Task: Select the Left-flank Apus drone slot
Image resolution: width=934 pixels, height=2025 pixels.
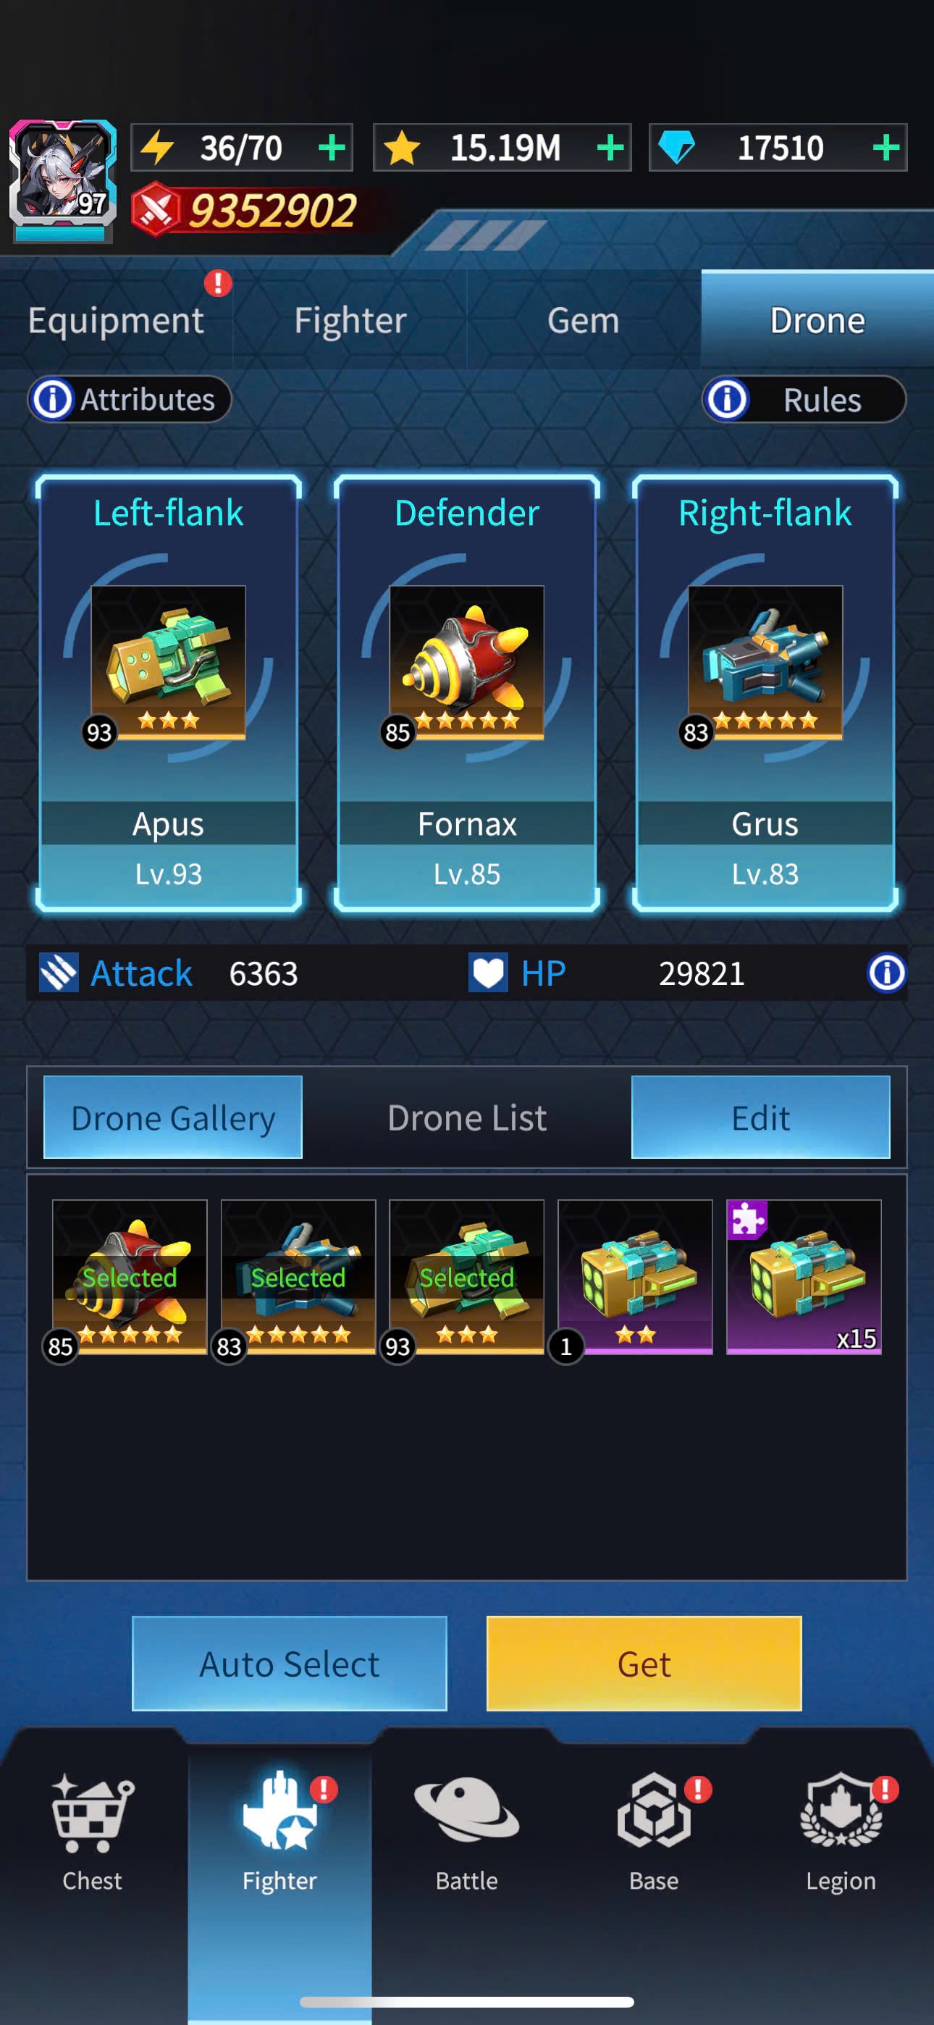Action: point(168,692)
